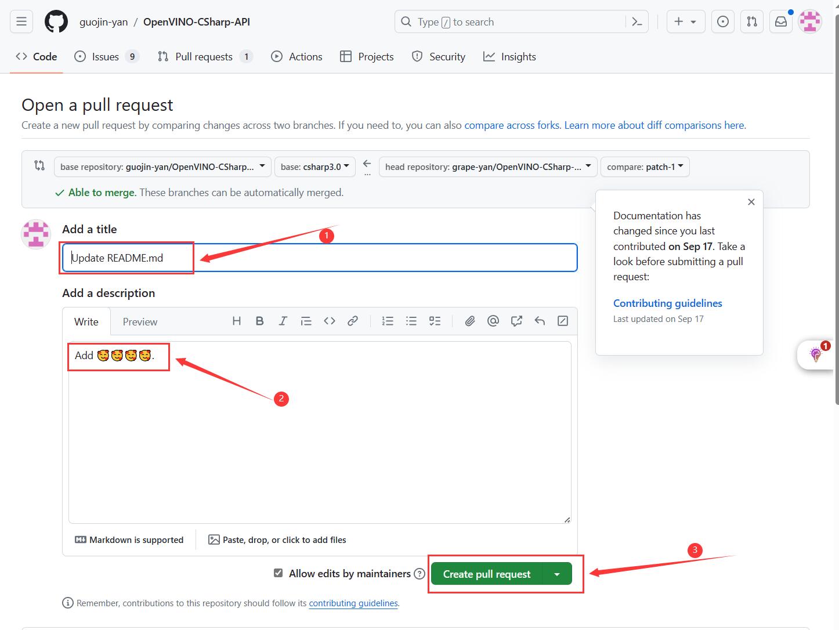Insert a numbered list
Viewport: 839px width, 630px height.
tap(388, 321)
